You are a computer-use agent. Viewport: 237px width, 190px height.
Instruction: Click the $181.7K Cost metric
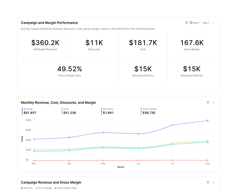(143, 45)
